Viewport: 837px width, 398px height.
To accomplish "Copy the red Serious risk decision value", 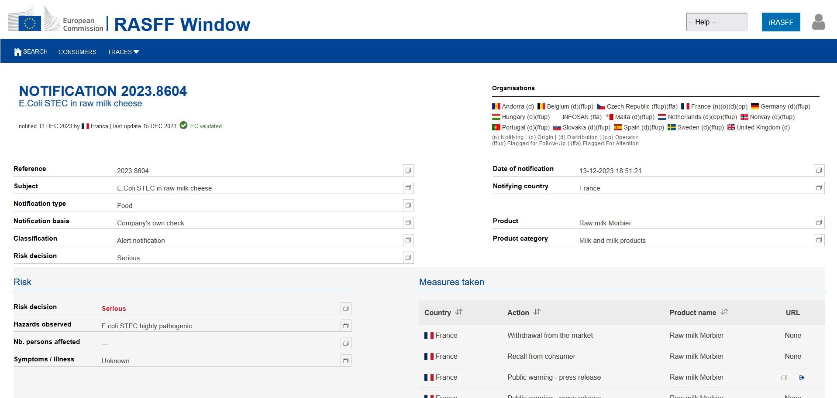I will click(346, 309).
